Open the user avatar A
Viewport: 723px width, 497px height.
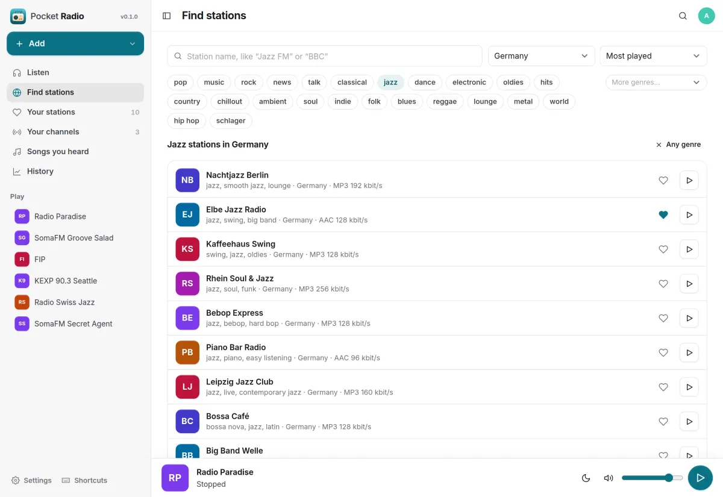706,16
